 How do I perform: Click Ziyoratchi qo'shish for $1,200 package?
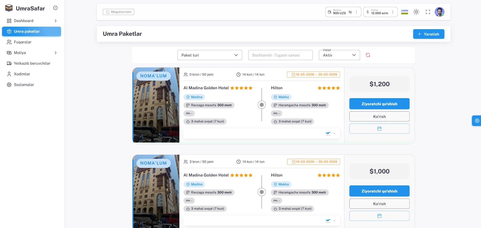point(379,104)
